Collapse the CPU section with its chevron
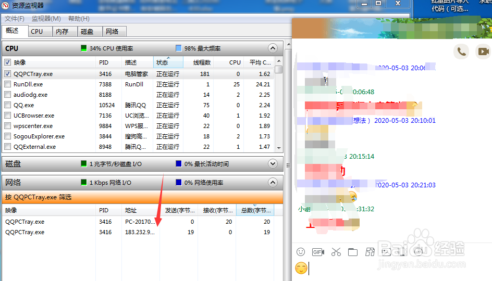The image size is (492, 281). coord(273,48)
